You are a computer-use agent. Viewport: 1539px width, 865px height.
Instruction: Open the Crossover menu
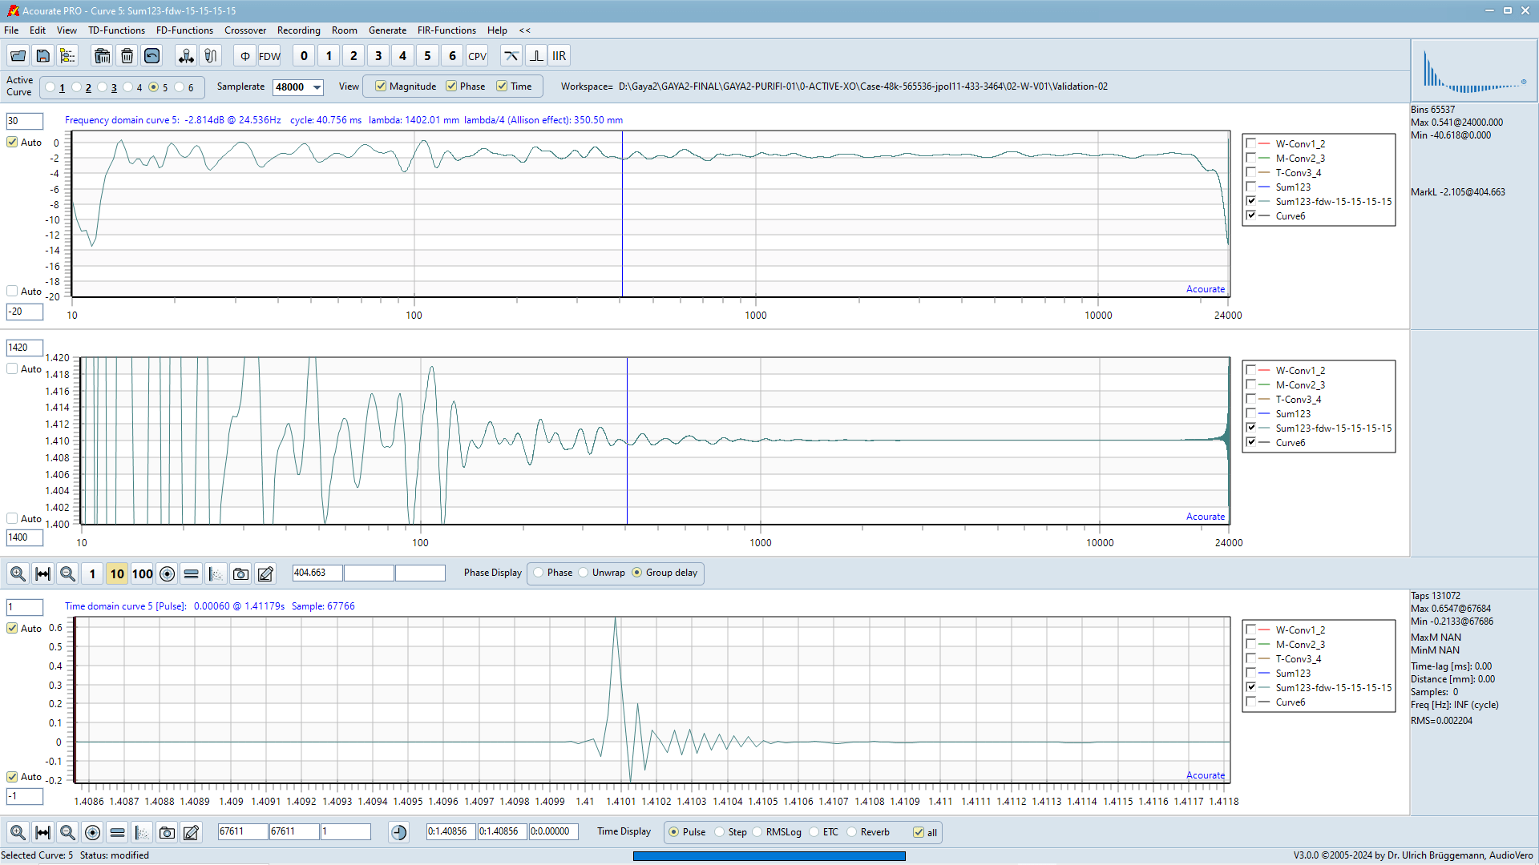pyautogui.click(x=245, y=30)
